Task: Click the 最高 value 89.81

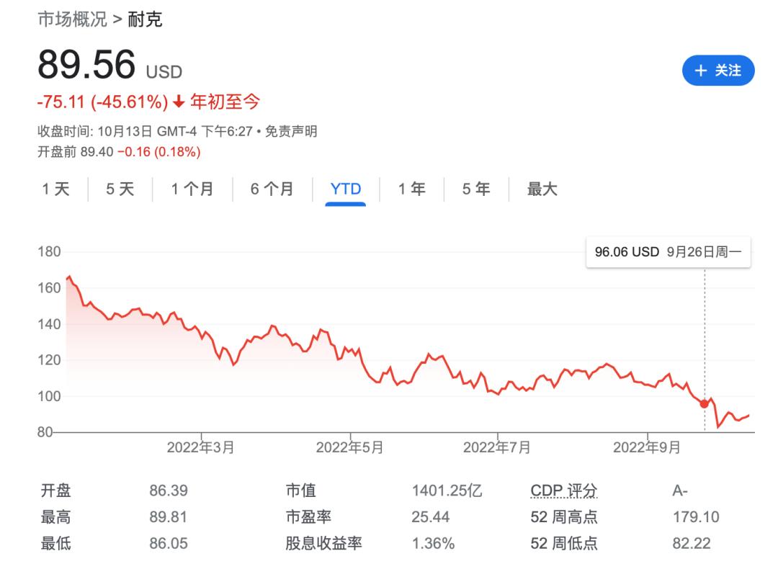Action: pos(169,517)
